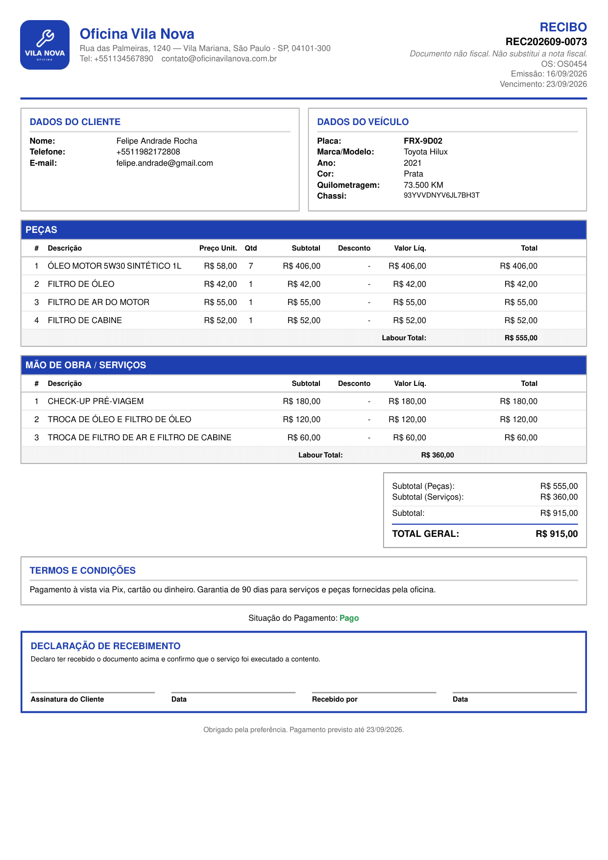The width and height of the screenshot is (608, 860).
Task: Click the payment terms paragraph
Action: [x=233, y=590]
